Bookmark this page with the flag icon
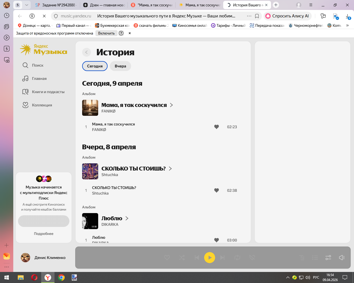Viewport: 354px width, 283px height. coord(257,16)
